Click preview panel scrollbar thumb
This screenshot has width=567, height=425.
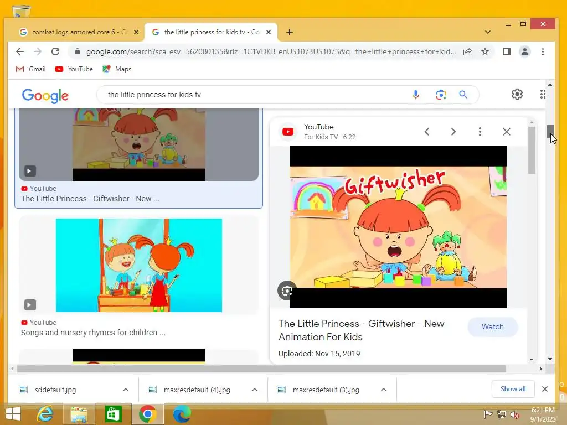tap(532, 149)
